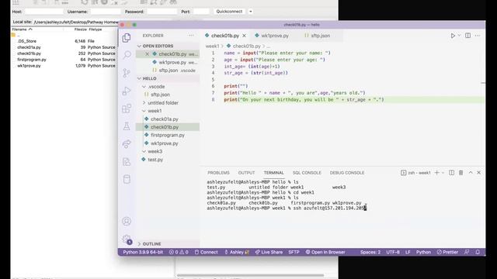This screenshot has width=497, height=279.
Task: Select wk1prove.py in FileZilla local file list
Action: [29, 66]
